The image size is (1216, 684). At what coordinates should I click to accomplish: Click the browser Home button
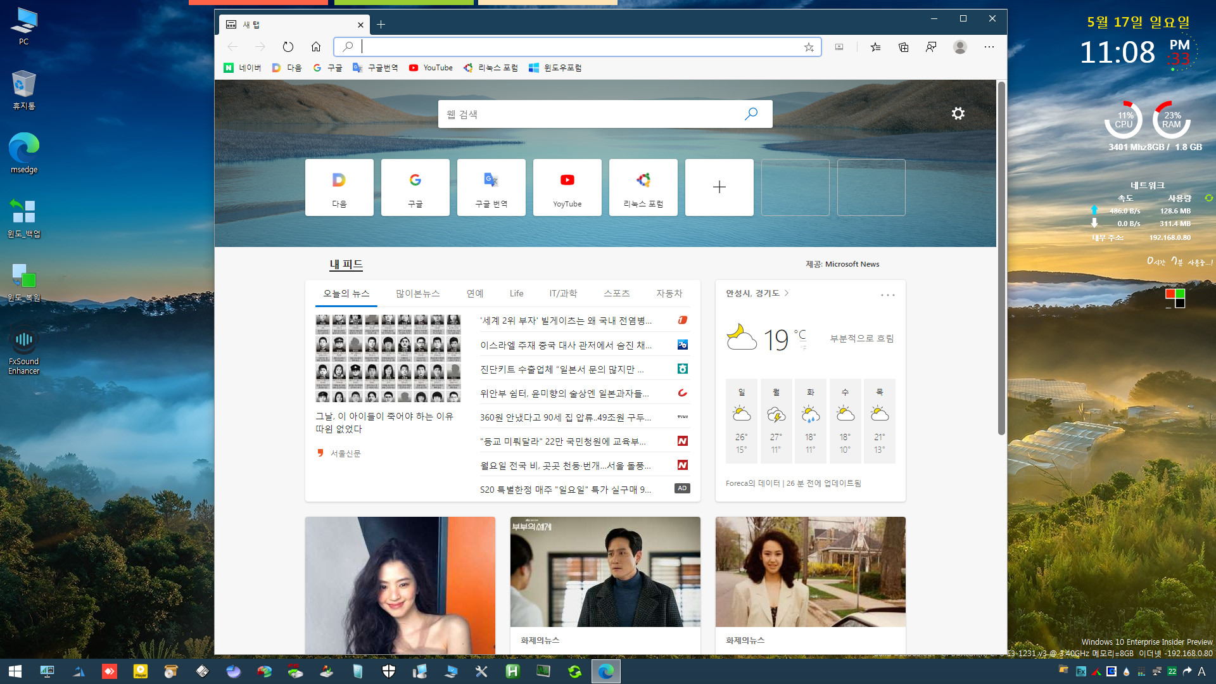coord(316,47)
